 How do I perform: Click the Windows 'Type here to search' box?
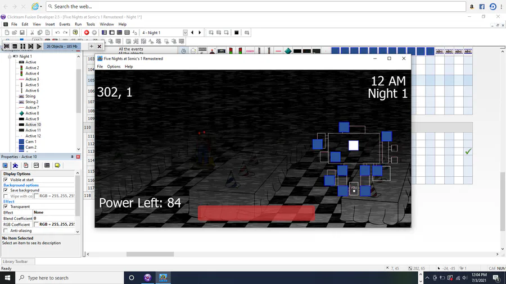point(69,278)
